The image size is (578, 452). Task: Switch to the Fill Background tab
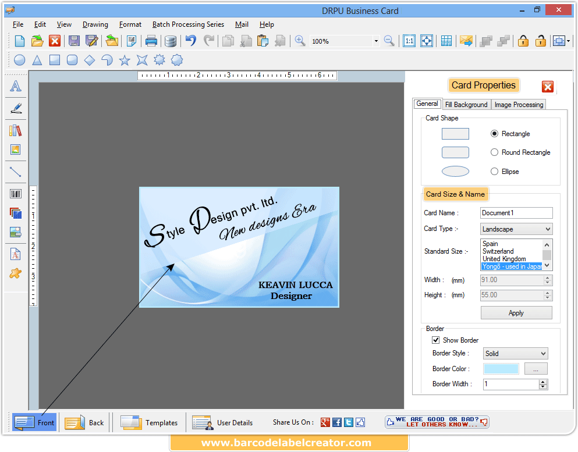click(466, 104)
